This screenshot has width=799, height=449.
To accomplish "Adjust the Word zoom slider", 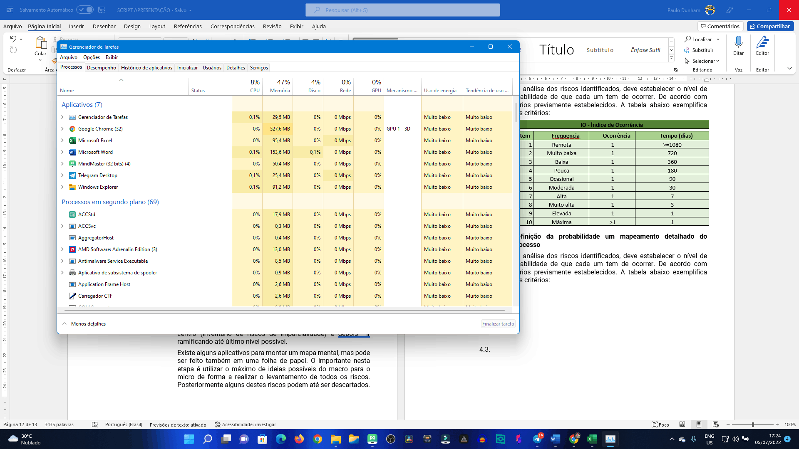I will coord(752,424).
